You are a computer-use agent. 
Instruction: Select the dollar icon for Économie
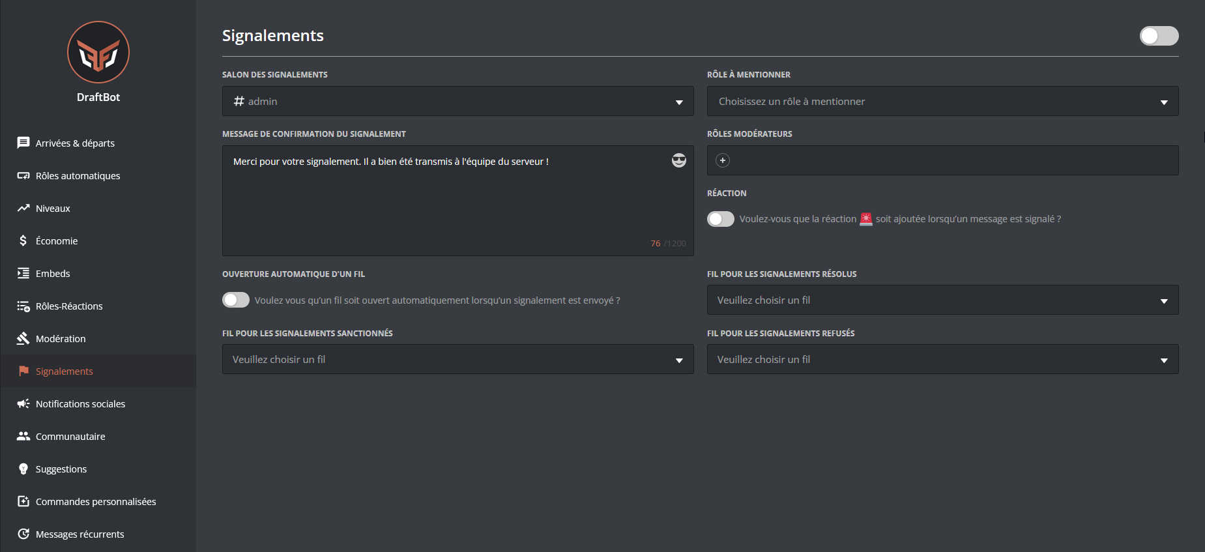tap(23, 240)
